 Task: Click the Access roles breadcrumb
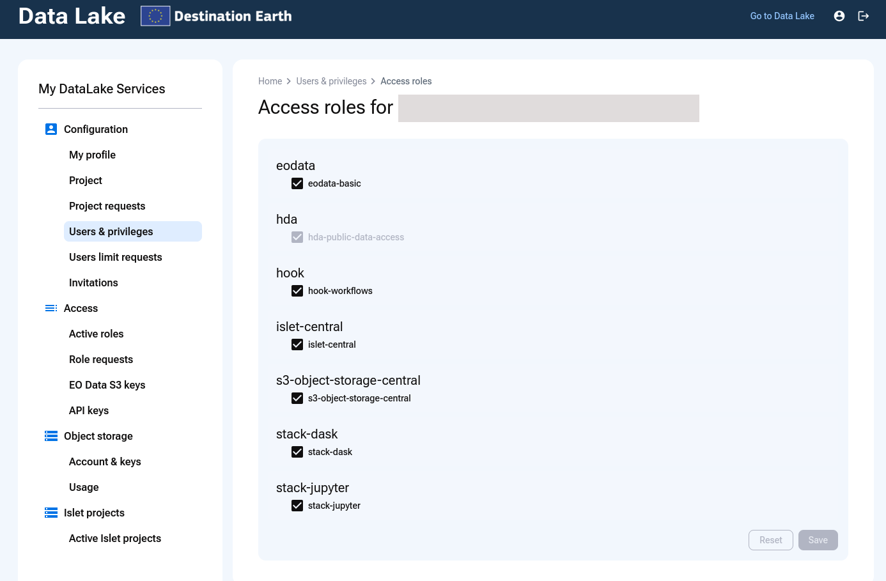[x=406, y=81]
